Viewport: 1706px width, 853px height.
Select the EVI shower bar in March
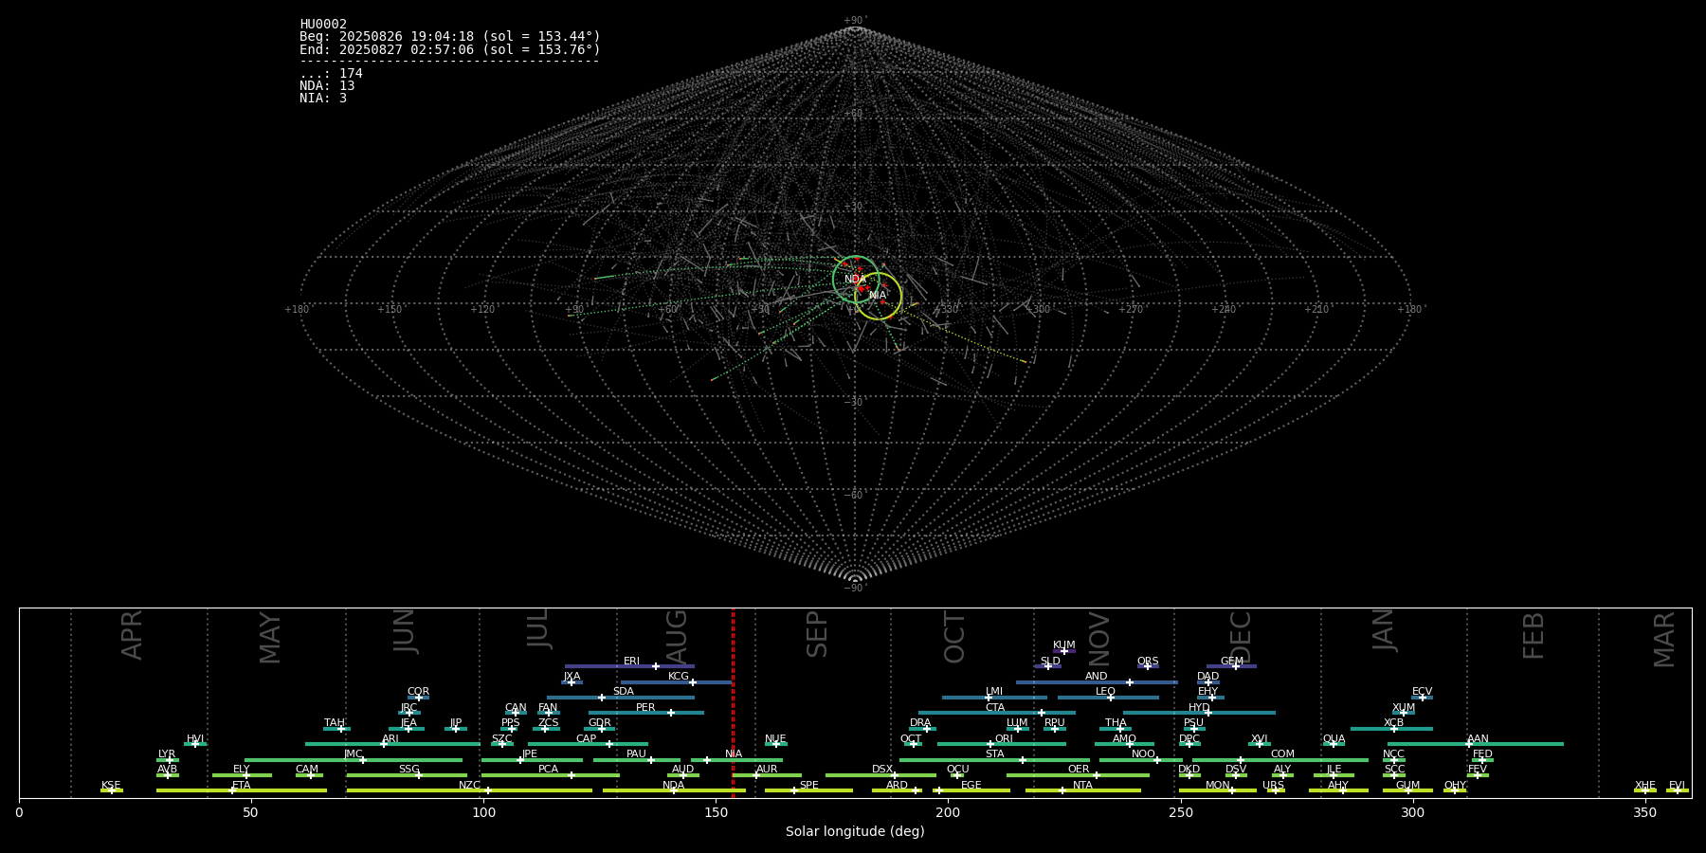(x=1678, y=790)
